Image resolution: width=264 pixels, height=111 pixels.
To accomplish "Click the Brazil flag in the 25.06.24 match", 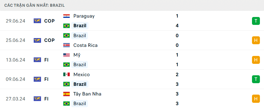I will pos(67,35).
